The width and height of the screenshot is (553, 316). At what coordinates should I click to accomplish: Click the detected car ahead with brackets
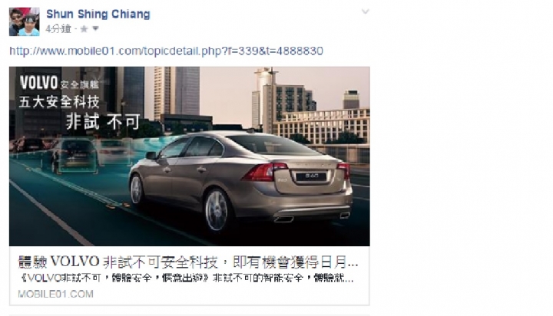(x=76, y=156)
